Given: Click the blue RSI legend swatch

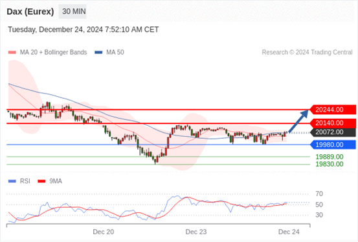Looking at the screenshot, I should point(12,181).
